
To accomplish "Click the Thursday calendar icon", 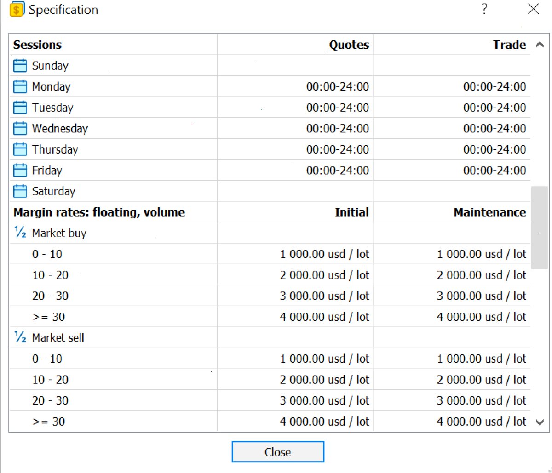I will [x=20, y=149].
